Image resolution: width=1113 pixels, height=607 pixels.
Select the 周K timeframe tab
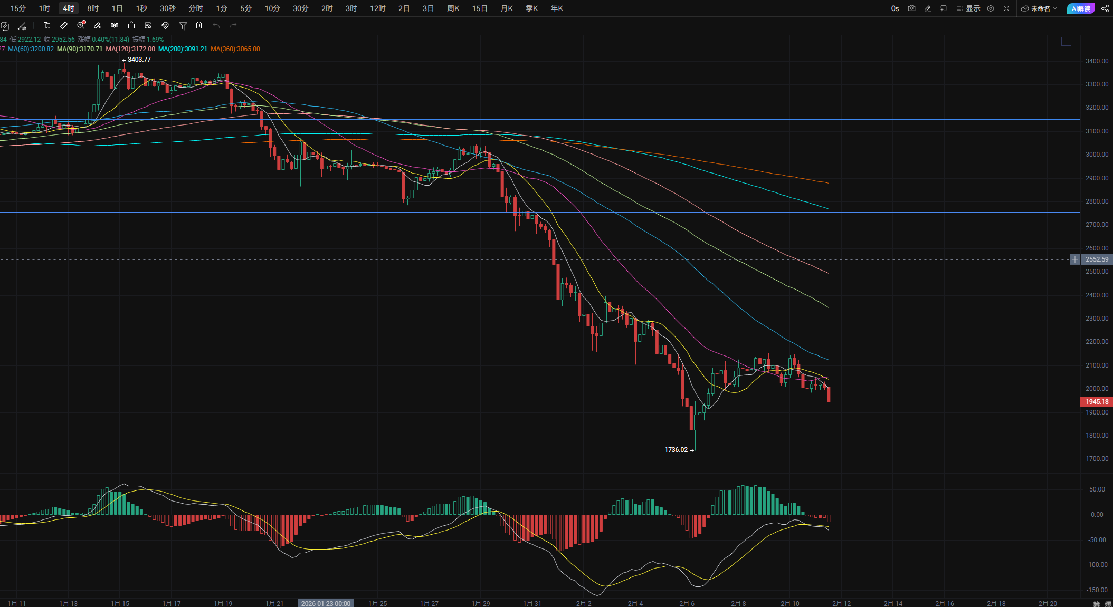tap(453, 8)
